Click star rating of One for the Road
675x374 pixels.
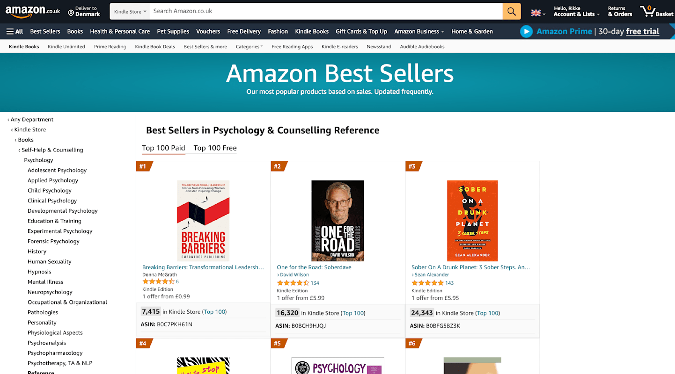coord(293,283)
